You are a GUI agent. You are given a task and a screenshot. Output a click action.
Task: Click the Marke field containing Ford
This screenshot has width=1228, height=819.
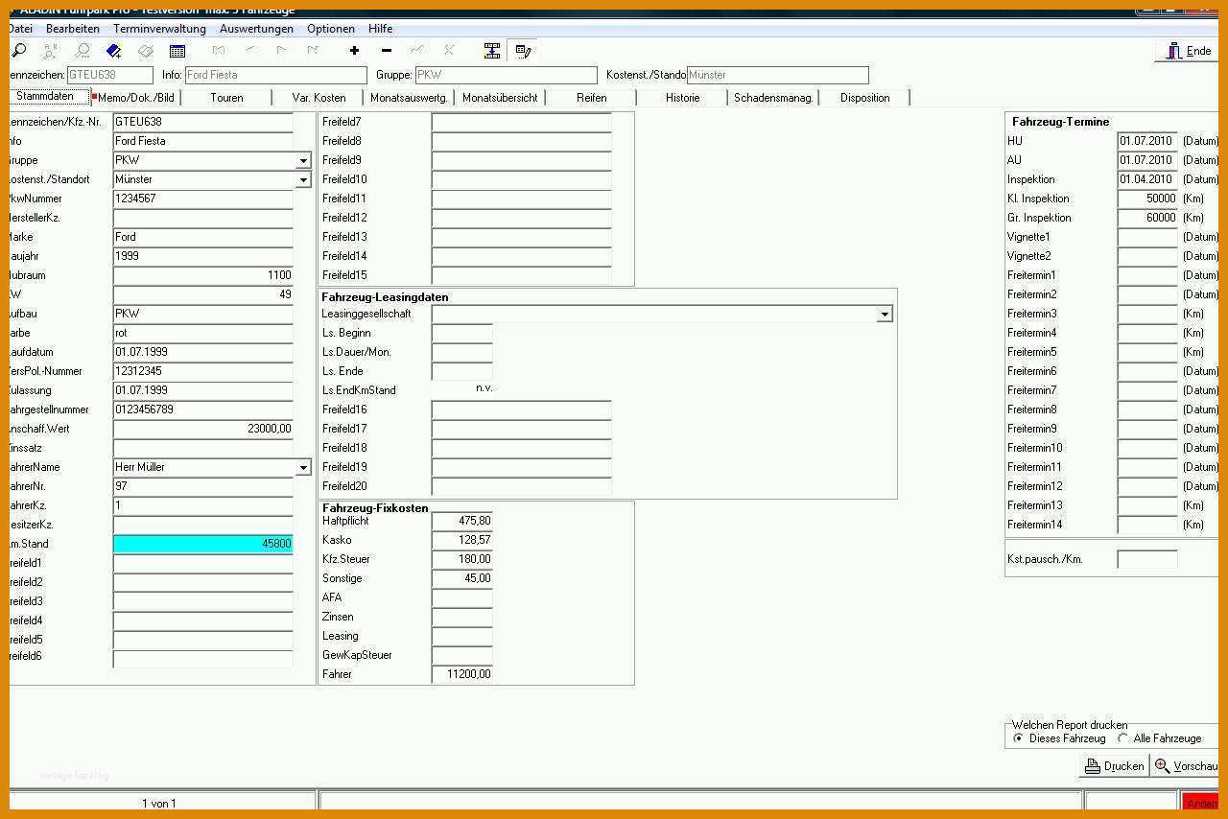click(x=203, y=237)
